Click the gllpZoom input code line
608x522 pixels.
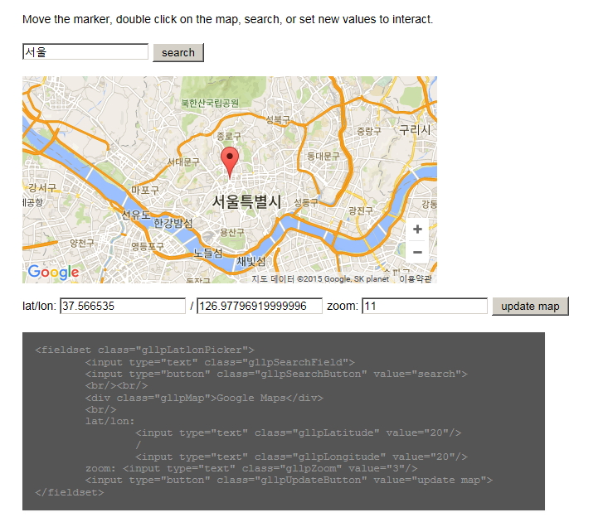click(x=251, y=469)
